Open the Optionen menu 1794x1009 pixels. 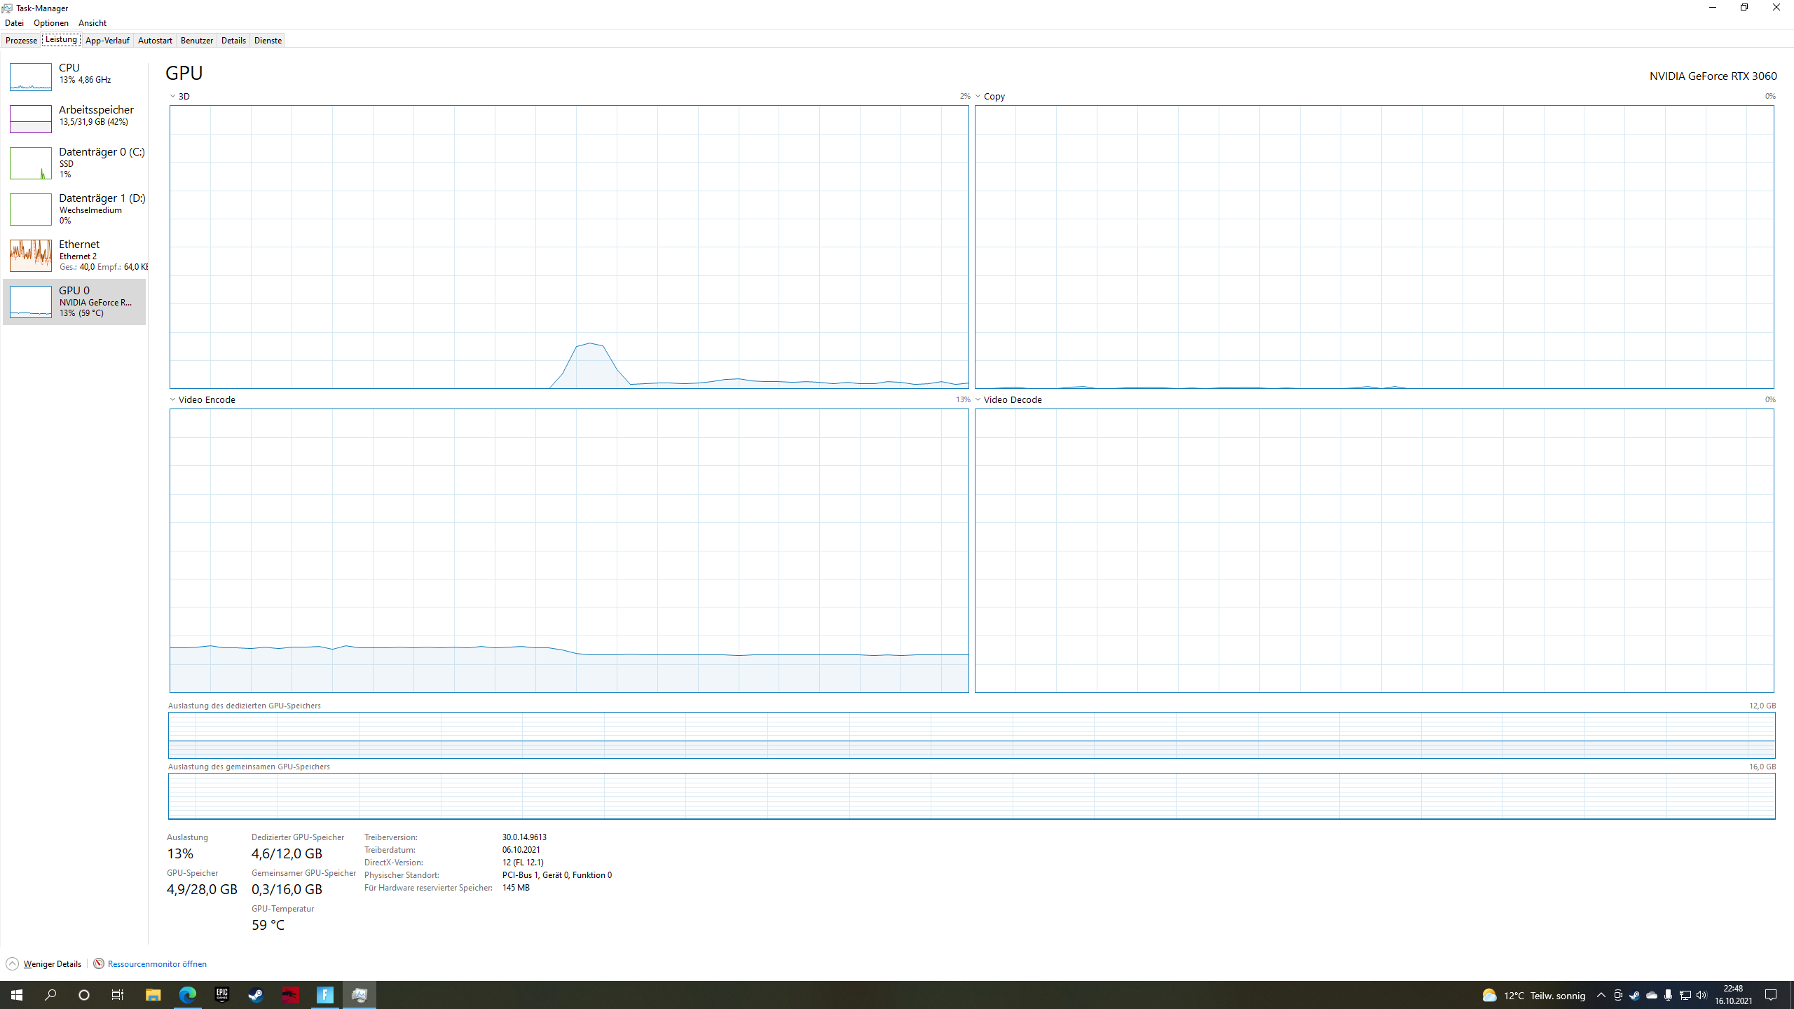(x=51, y=23)
